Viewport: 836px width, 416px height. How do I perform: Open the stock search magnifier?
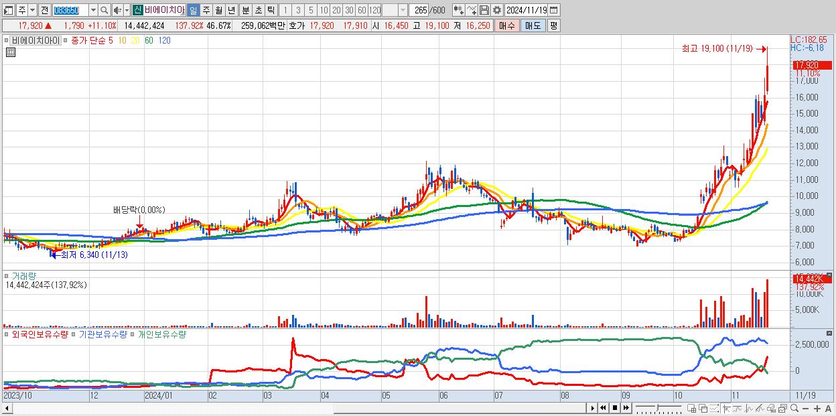[x=104, y=10]
